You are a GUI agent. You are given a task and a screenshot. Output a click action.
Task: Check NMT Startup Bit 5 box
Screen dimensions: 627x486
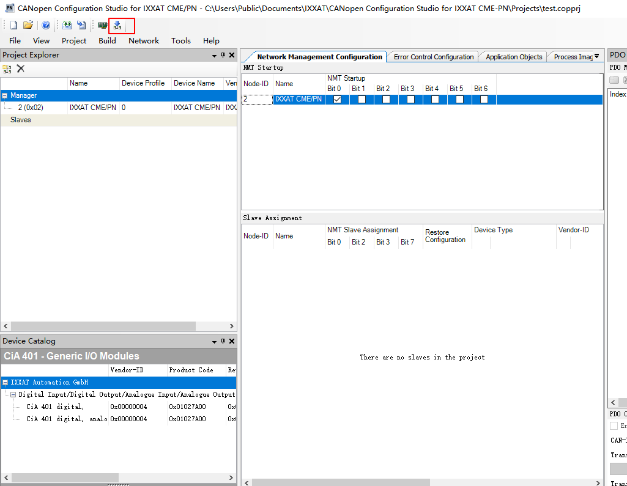coord(460,100)
